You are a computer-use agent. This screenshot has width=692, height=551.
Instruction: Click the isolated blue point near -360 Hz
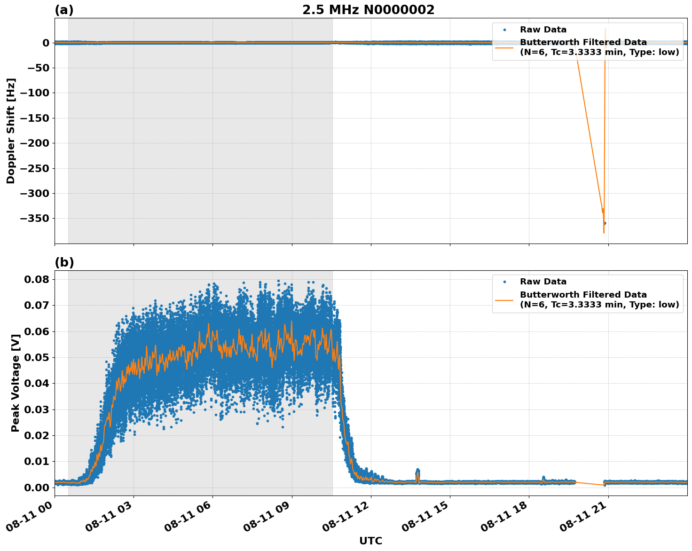(x=605, y=223)
